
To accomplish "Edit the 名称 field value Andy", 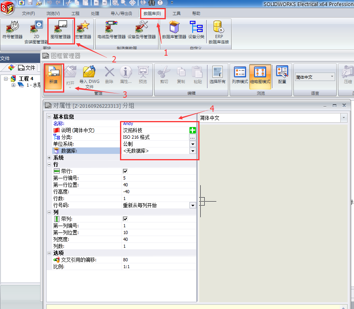I will 159,123.
